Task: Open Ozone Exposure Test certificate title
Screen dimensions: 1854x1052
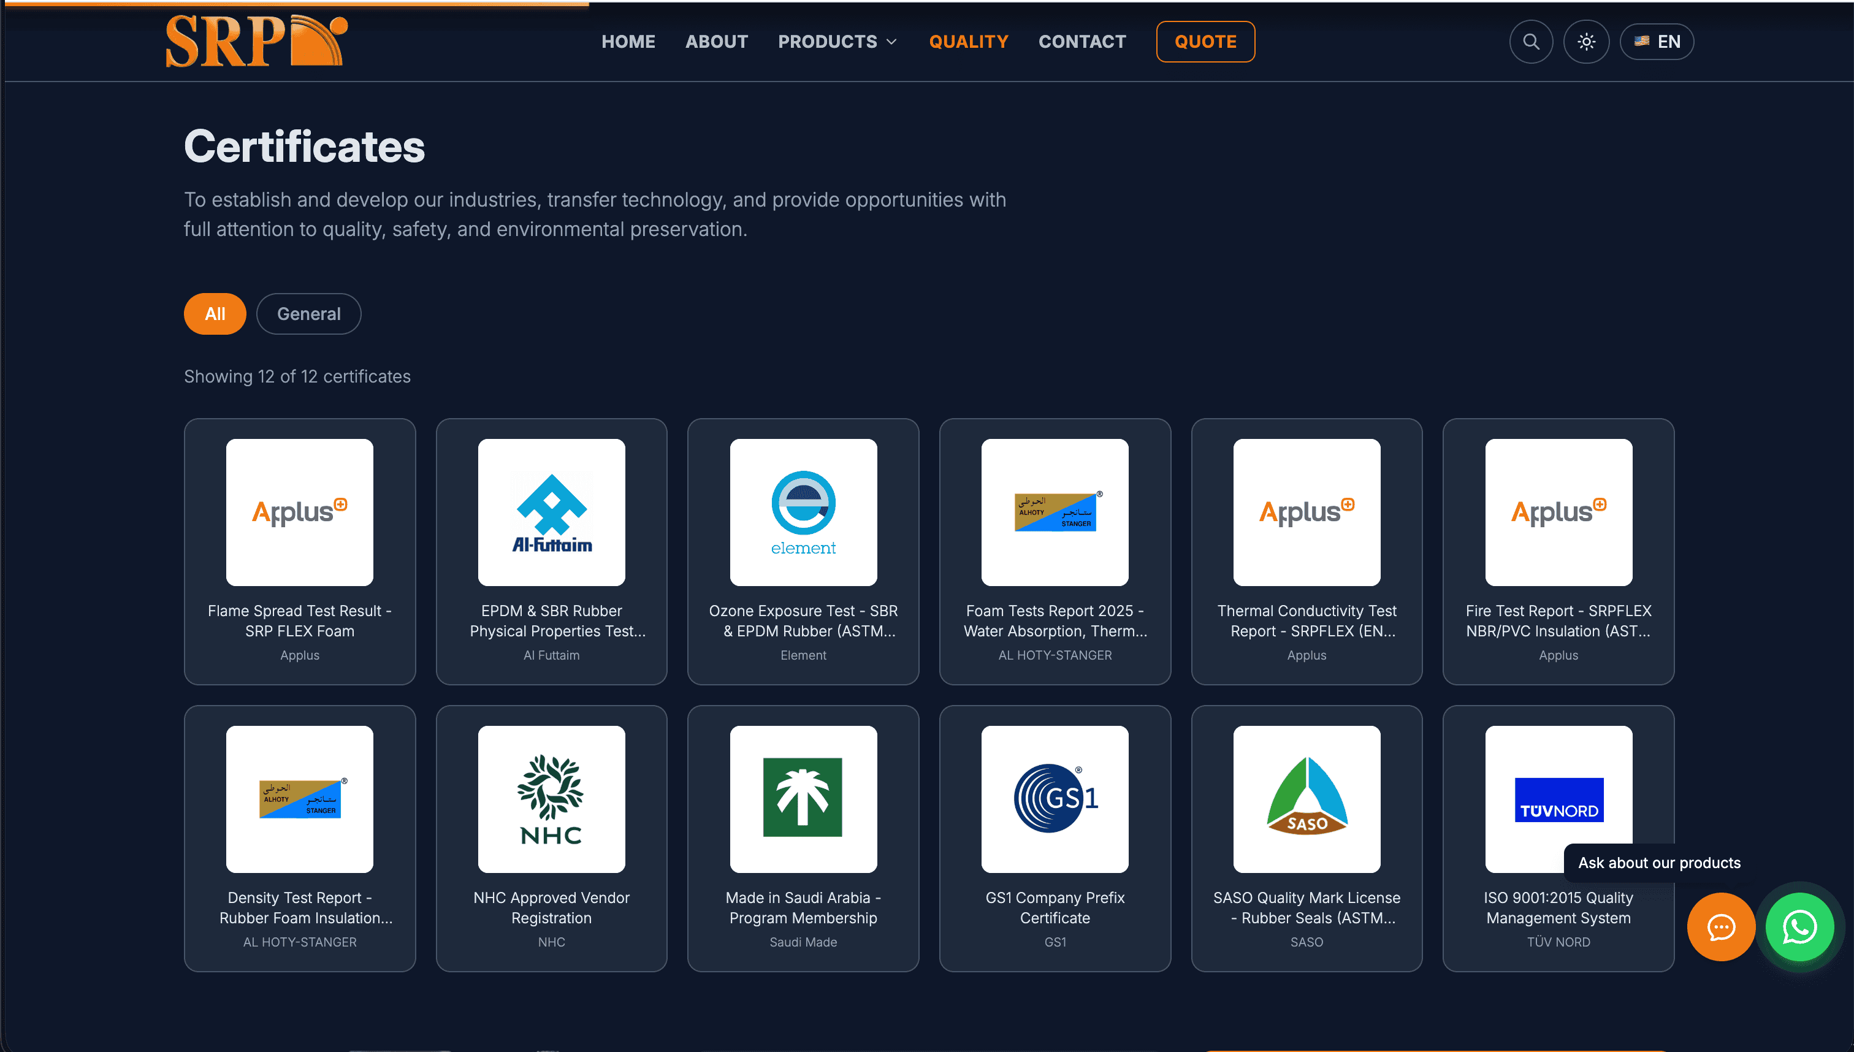Action: click(x=803, y=620)
